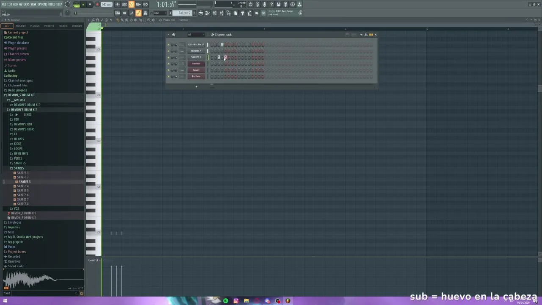Select the SNARES 5 sample

point(22,191)
